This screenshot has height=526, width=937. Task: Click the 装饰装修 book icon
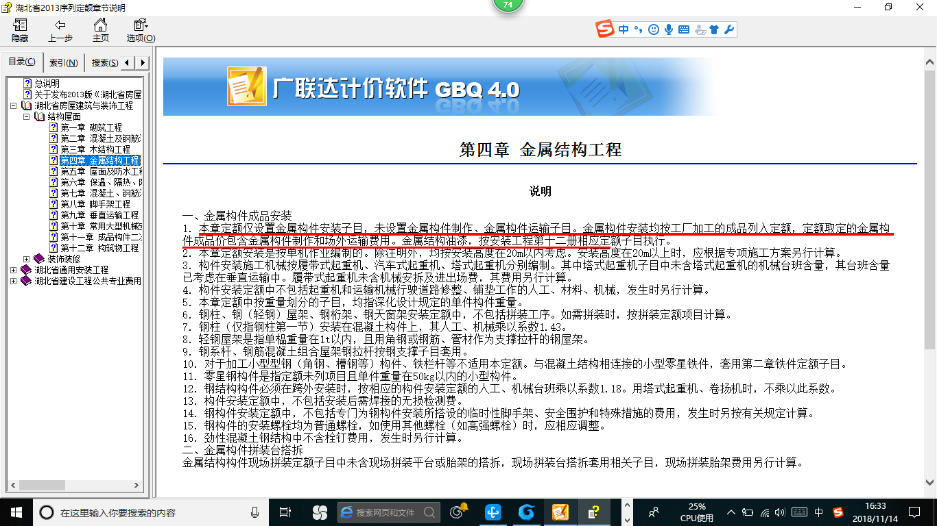(x=38, y=259)
